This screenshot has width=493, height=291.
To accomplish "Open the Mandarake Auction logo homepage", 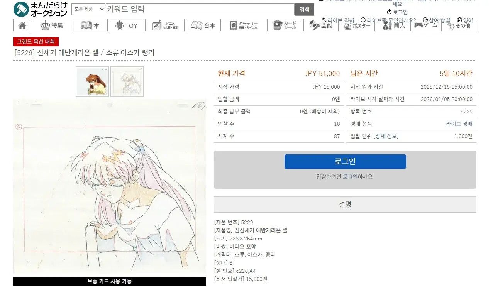I will [x=41, y=9].
